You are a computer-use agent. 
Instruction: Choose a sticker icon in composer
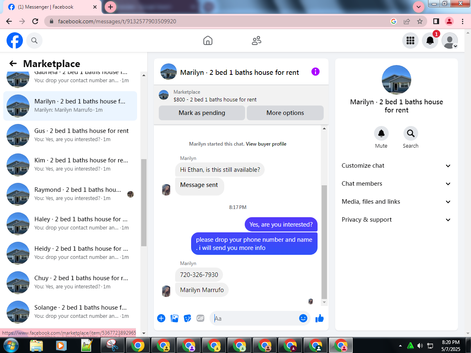[x=187, y=319]
